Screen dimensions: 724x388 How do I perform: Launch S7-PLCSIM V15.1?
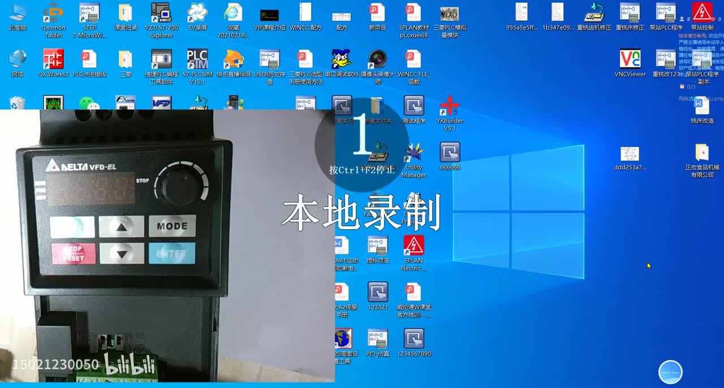point(197,67)
